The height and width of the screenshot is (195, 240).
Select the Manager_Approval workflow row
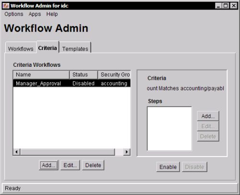(x=72, y=84)
